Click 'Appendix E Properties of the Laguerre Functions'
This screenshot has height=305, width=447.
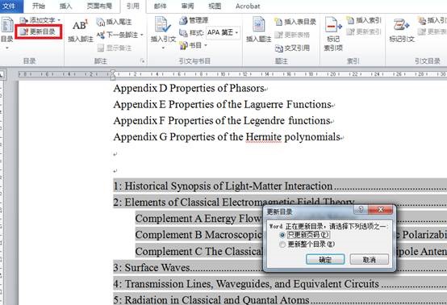coord(223,105)
